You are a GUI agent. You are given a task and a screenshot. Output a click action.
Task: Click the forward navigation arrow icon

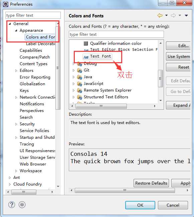(173, 15)
